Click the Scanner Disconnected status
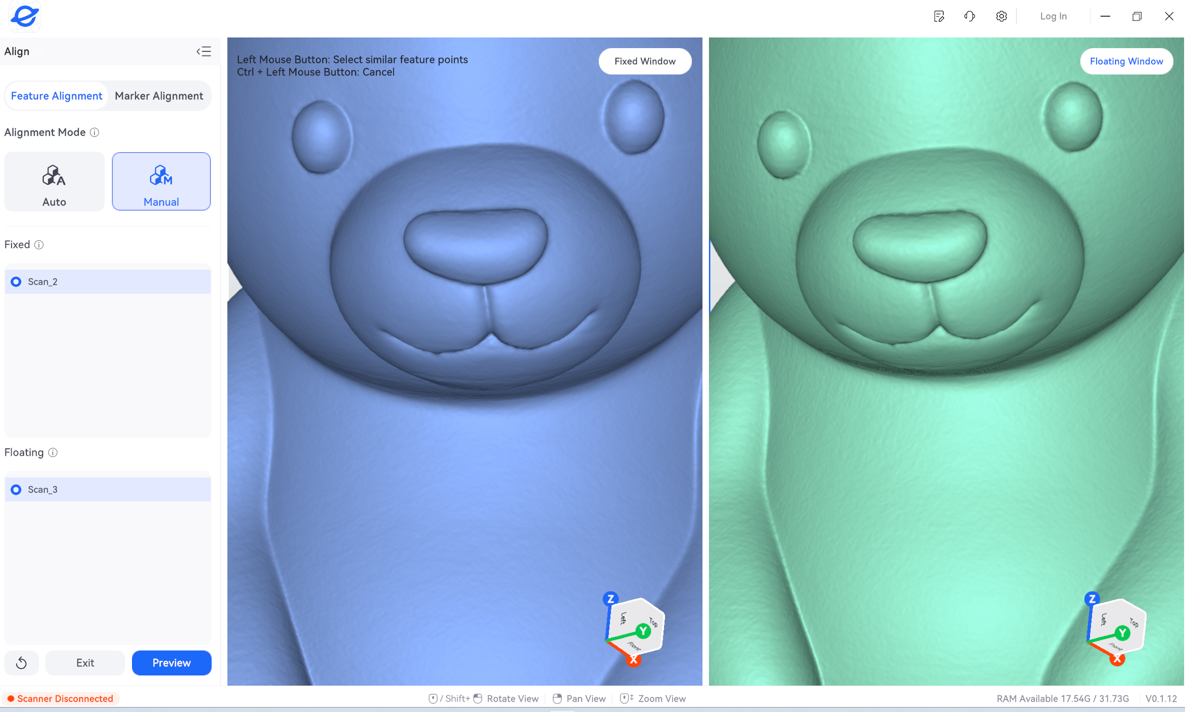Image resolution: width=1185 pixels, height=712 pixels. (x=61, y=699)
